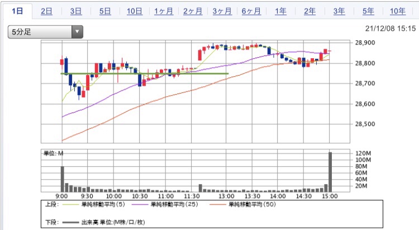This screenshot has width=419, height=230.
Task: Click the 28,900 price axis label
Action: coord(365,43)
